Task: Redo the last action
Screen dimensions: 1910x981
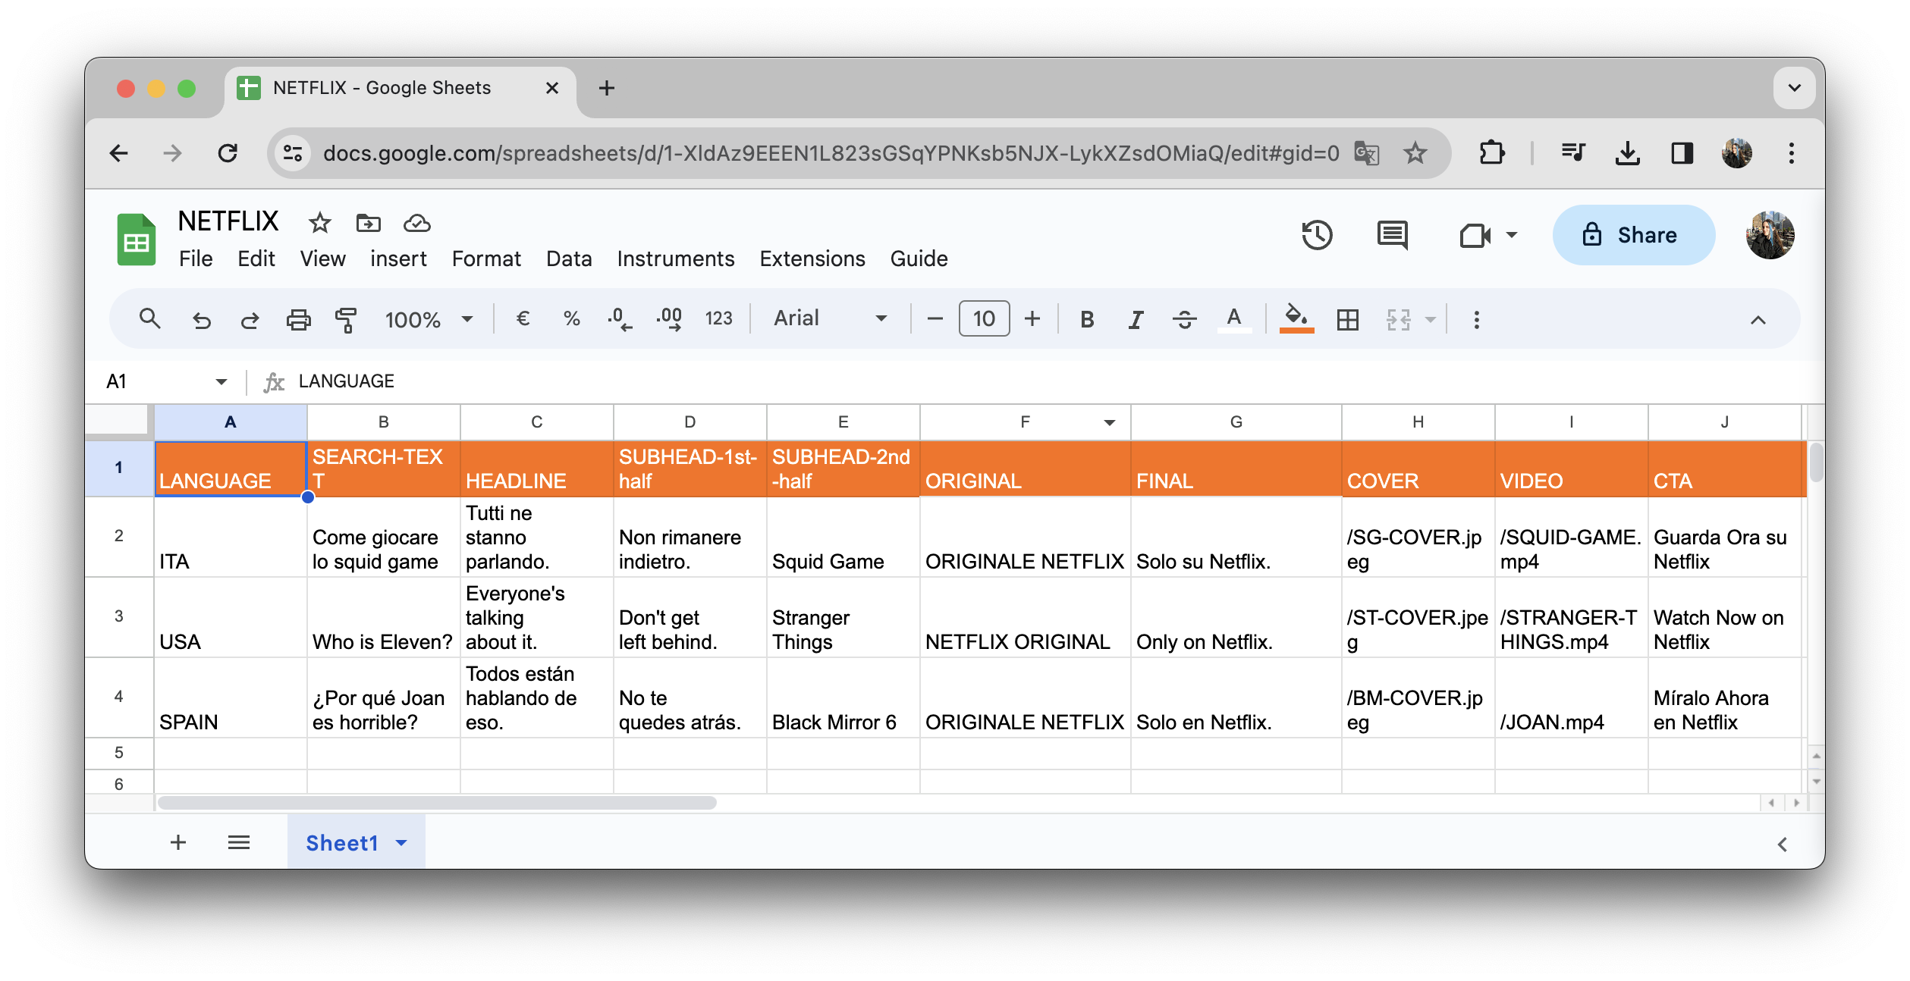Action: pyautogui.click(x=250, y=320)
